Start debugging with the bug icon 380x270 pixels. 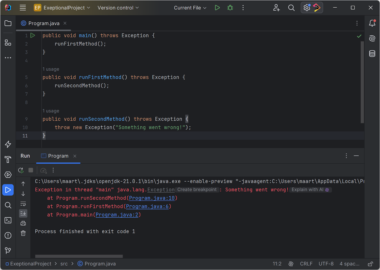click(230, 8)
